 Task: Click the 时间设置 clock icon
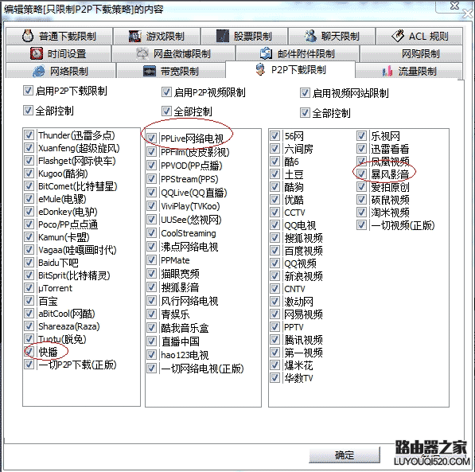coord(37,53)
